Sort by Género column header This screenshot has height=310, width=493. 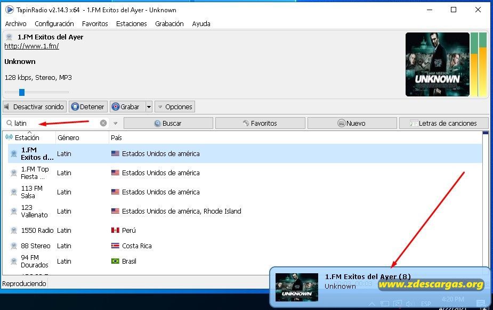click(82, 137)
